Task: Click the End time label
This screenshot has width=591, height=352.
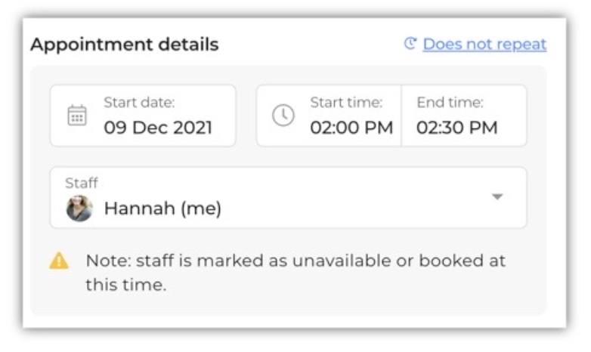Action: tap(450, 102)
